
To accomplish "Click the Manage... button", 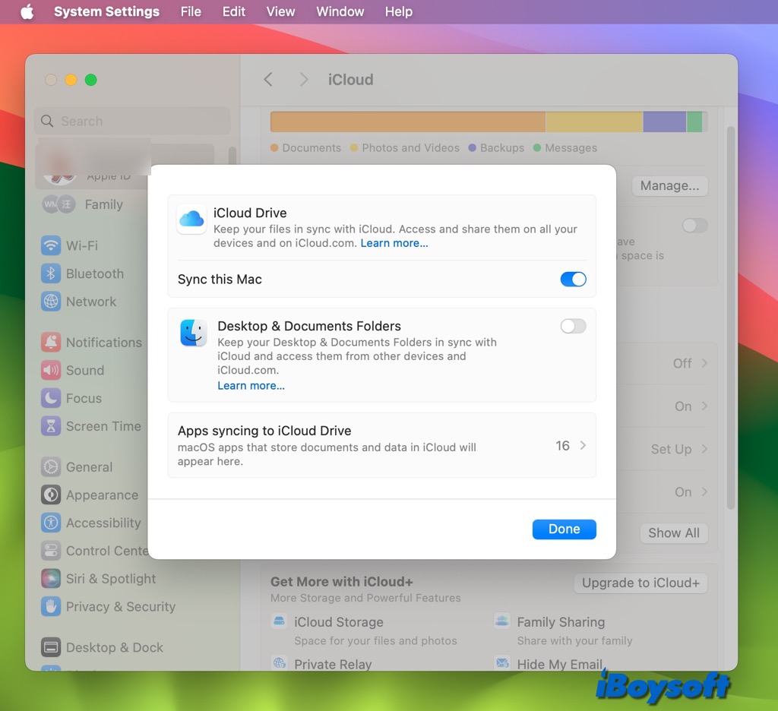I will [670, 185].
